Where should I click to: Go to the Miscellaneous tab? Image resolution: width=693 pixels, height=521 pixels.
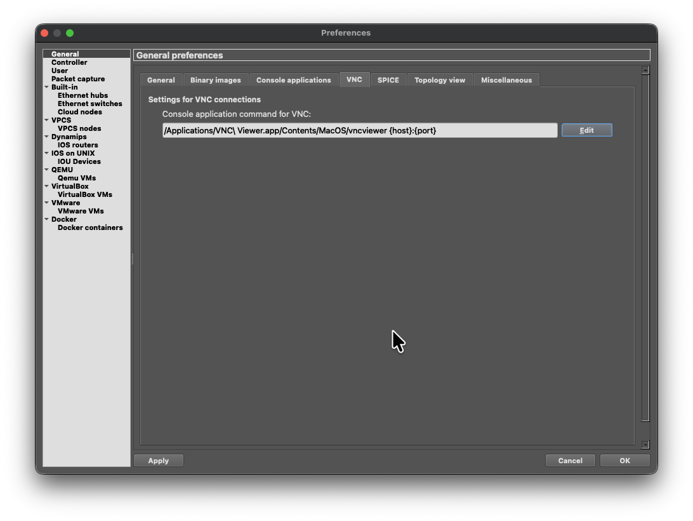(506, 80)
